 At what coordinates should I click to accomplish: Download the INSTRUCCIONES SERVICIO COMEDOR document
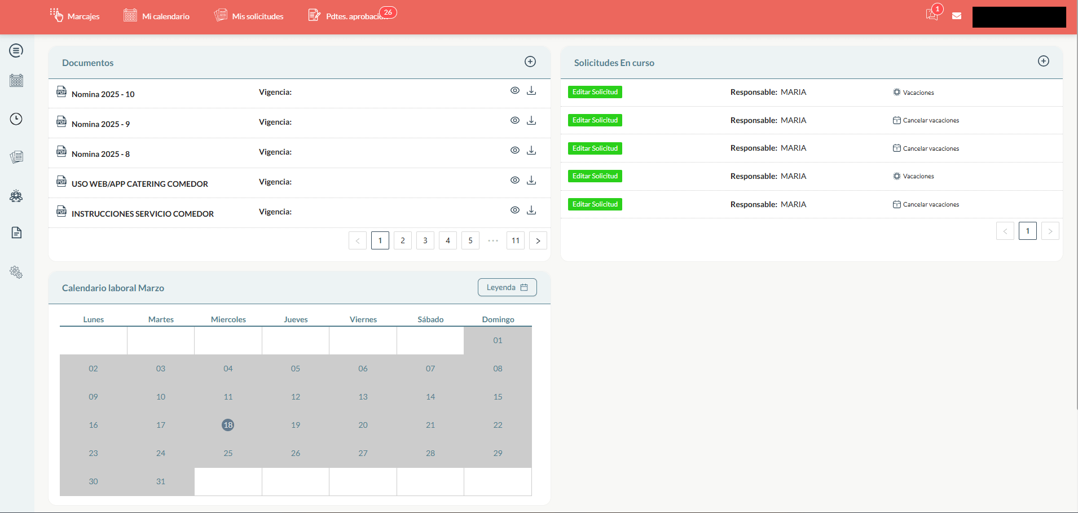click(531, 211)
